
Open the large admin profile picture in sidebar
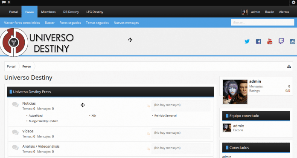click(235, 92)
